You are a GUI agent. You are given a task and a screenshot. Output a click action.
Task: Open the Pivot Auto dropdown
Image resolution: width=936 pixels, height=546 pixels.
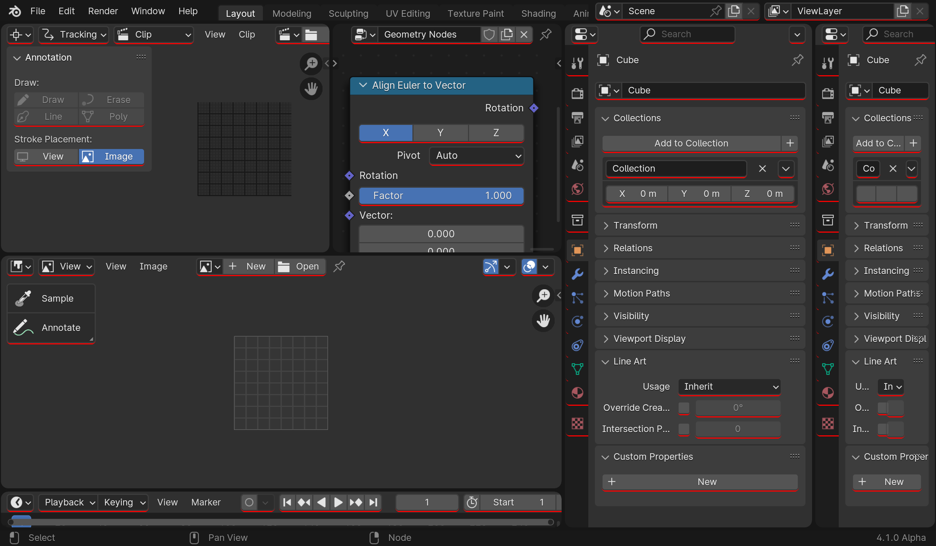[476, 156]
